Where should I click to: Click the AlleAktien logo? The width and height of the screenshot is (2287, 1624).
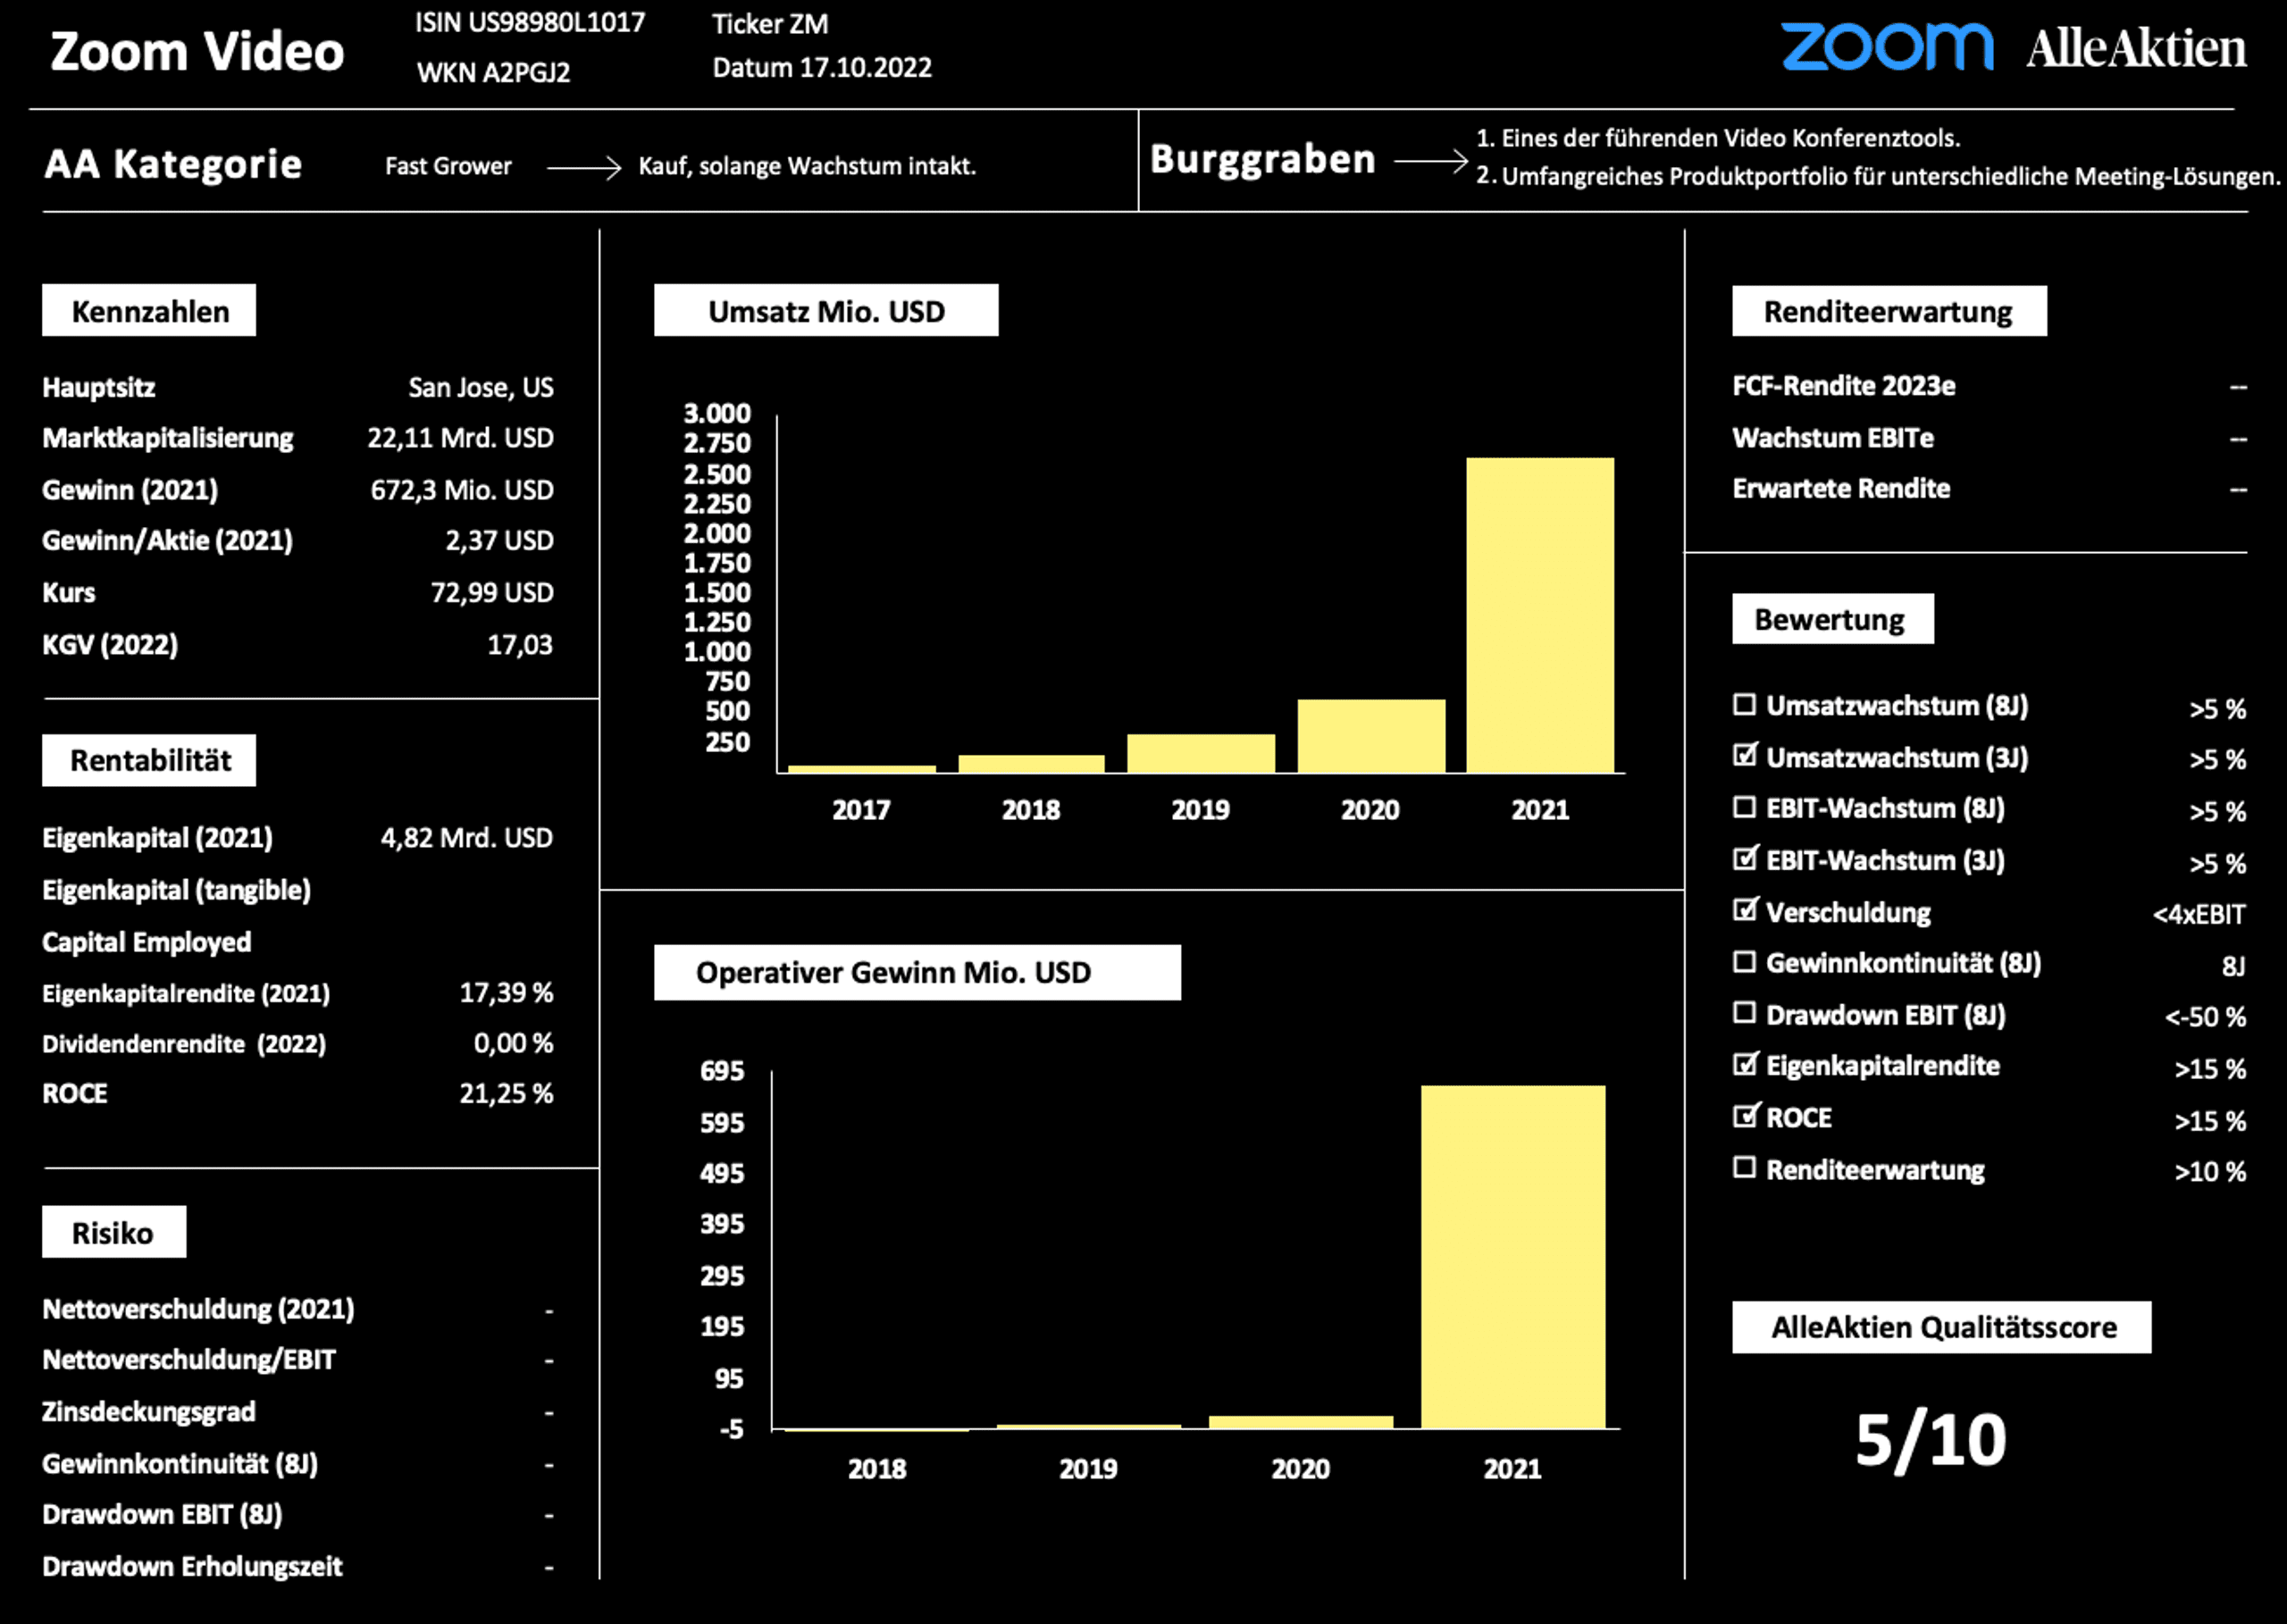coord(2136,48)
